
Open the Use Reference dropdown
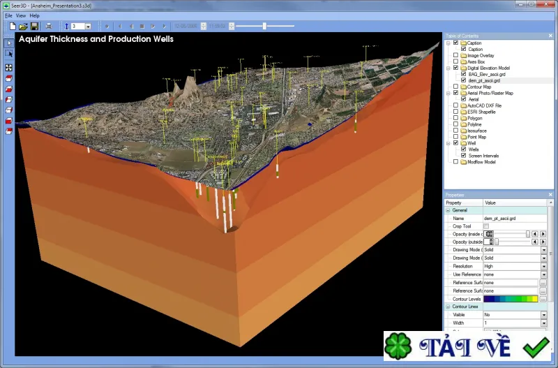point(544,274)
